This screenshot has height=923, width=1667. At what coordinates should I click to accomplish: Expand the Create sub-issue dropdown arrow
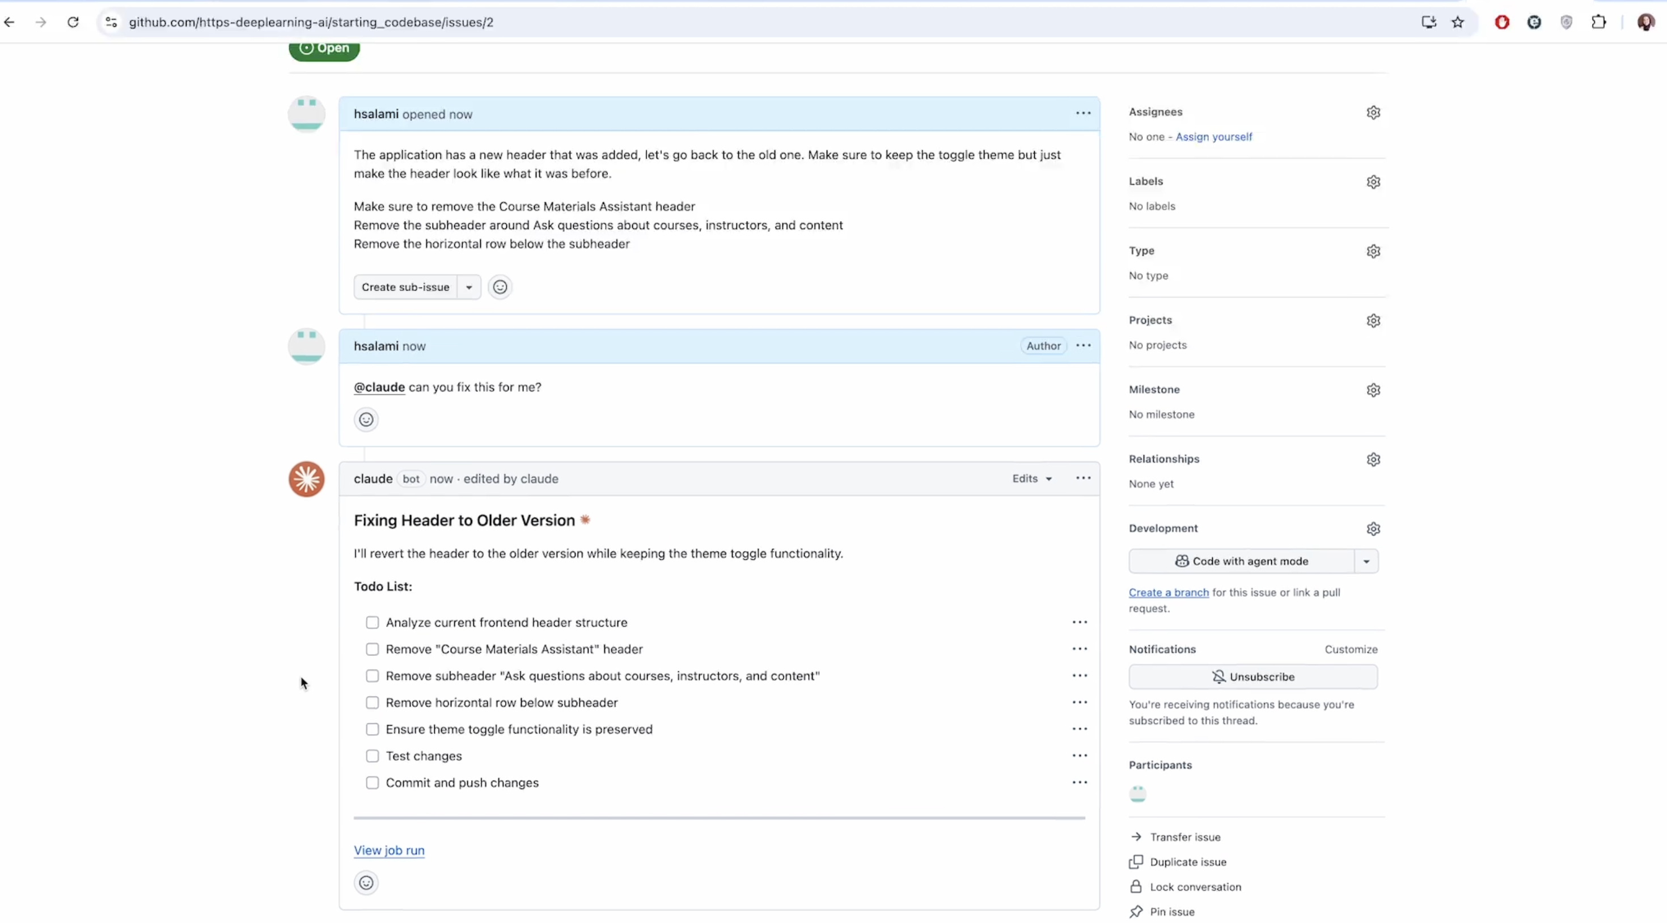(x=469, y=287)
